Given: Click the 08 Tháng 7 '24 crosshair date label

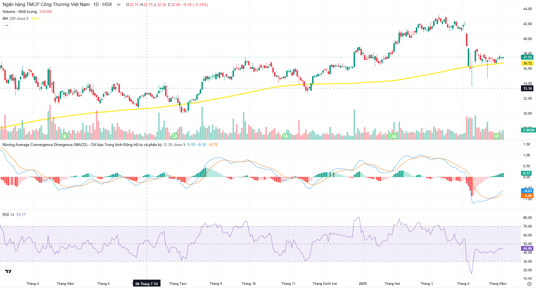Looking at the screenshot, I should tap(147, 284).
